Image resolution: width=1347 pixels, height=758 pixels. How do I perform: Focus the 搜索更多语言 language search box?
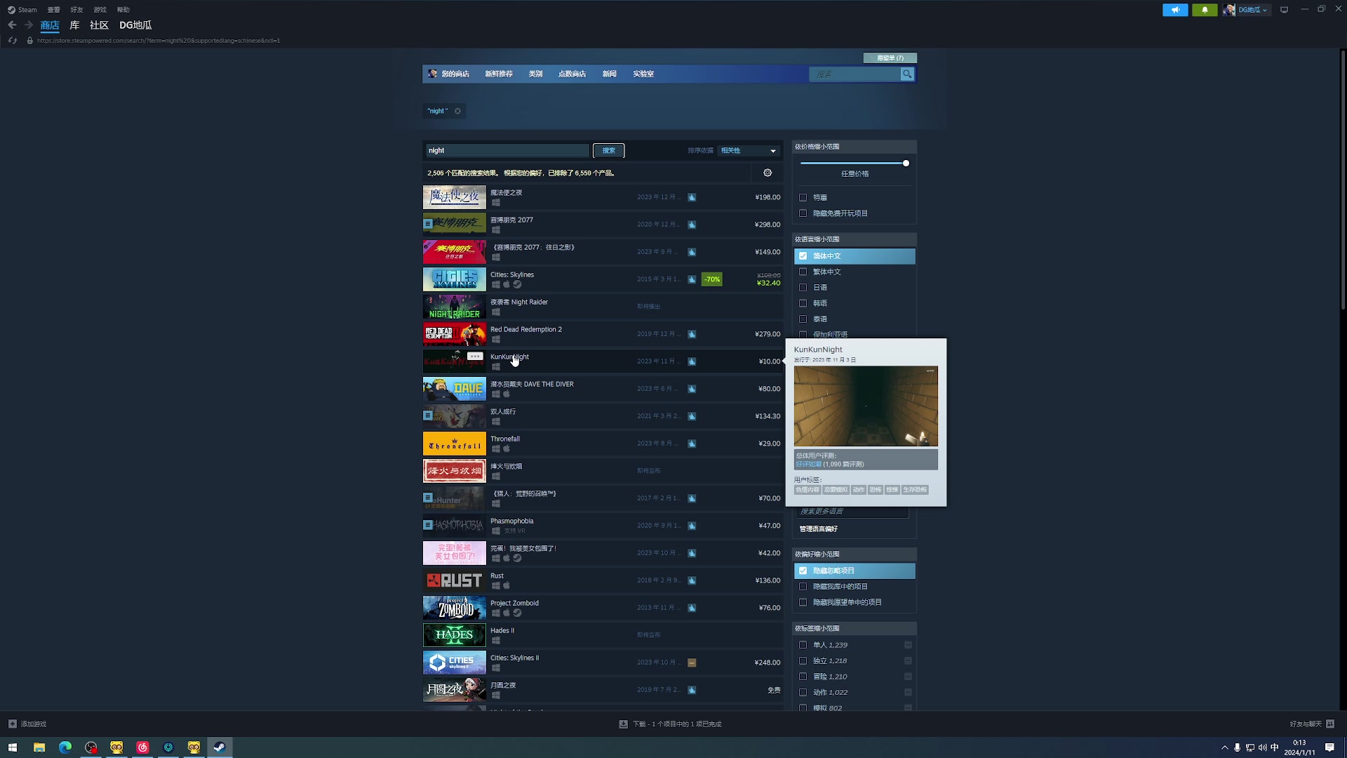(852, 512)
